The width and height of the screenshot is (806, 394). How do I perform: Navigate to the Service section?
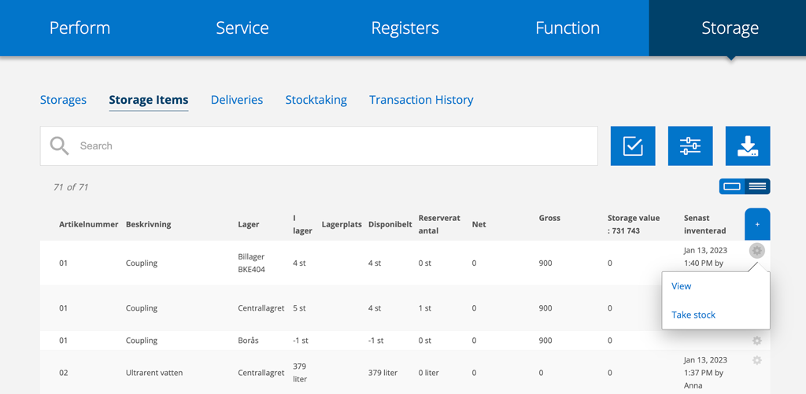point(242,28)
